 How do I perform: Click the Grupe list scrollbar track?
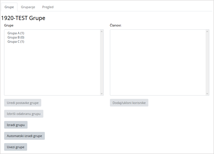[x=102, y=63]
